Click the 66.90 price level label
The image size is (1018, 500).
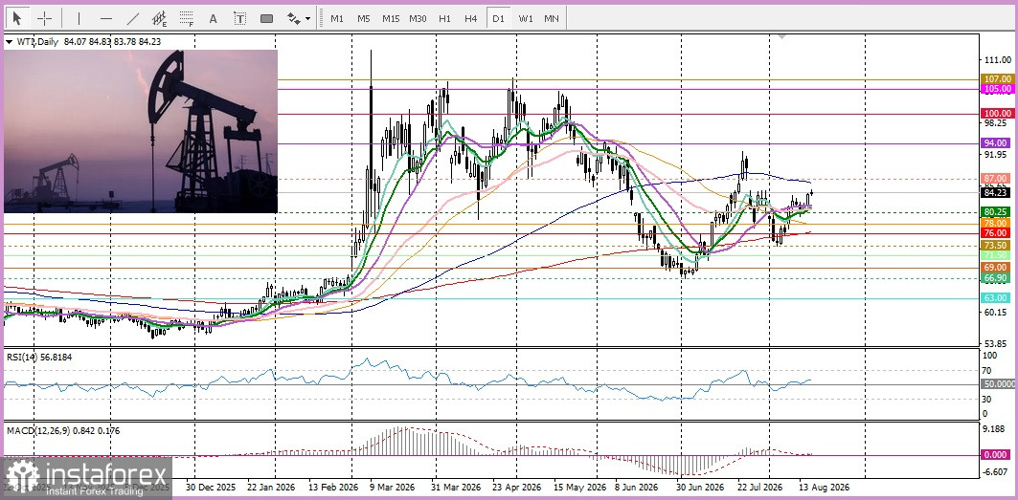pyautogui.click(x=995, y=277)
